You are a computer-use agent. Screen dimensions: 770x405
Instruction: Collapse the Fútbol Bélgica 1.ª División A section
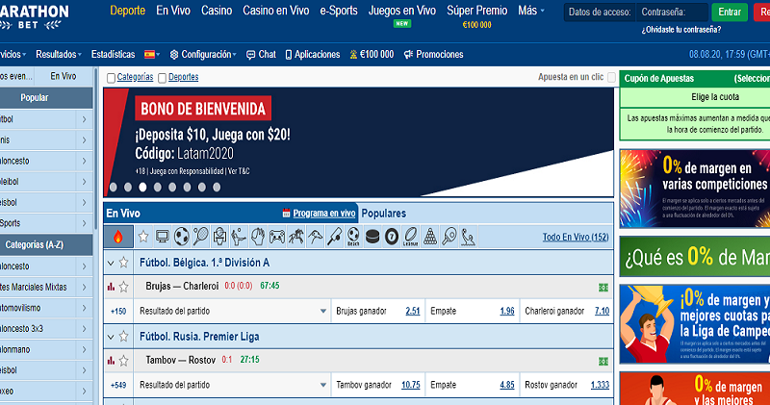pos(111,264)
